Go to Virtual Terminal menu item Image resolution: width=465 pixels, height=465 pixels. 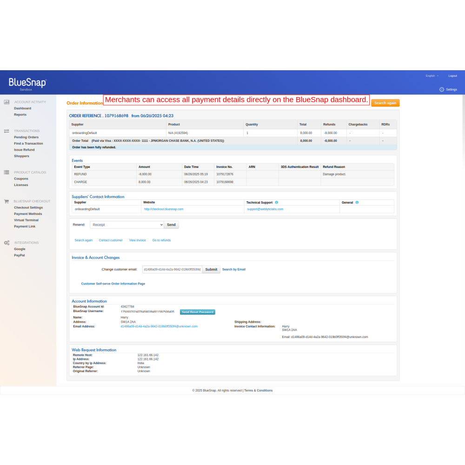click(x=26, y=220)
